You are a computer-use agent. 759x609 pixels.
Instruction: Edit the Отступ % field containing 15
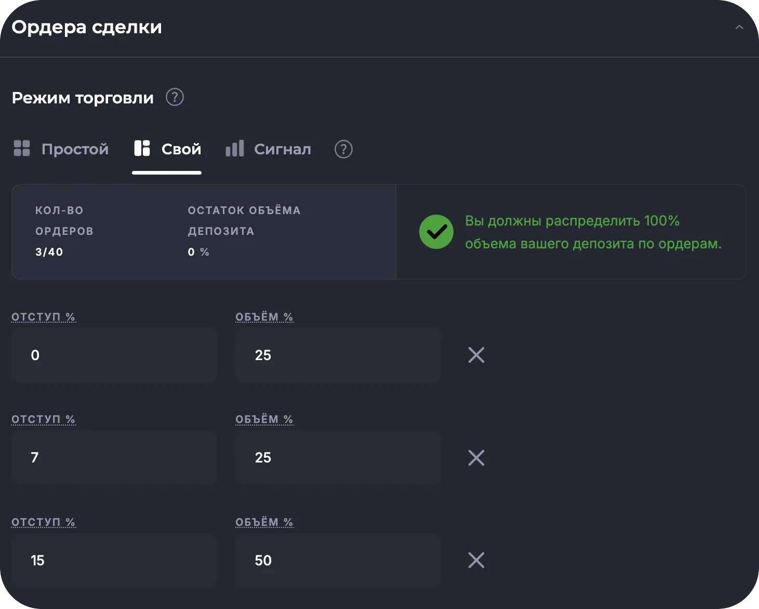coord(114,560)
